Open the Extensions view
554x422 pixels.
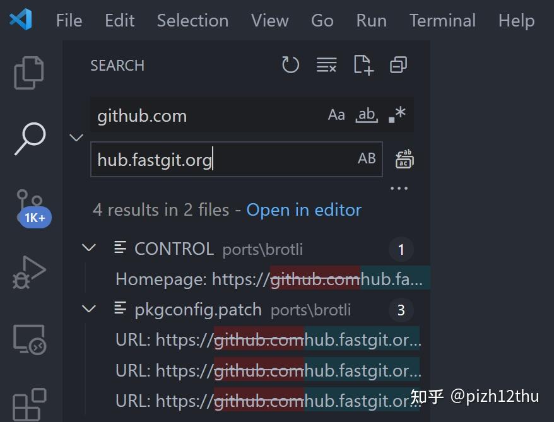coord(30,404)
